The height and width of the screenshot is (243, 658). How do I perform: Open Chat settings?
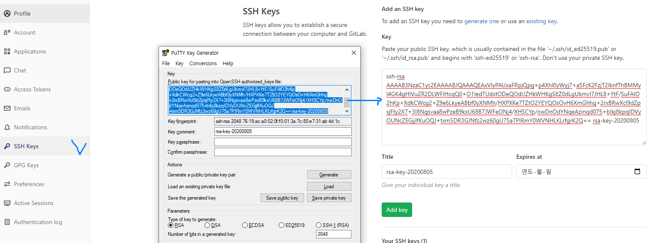(x=45, y=70)
